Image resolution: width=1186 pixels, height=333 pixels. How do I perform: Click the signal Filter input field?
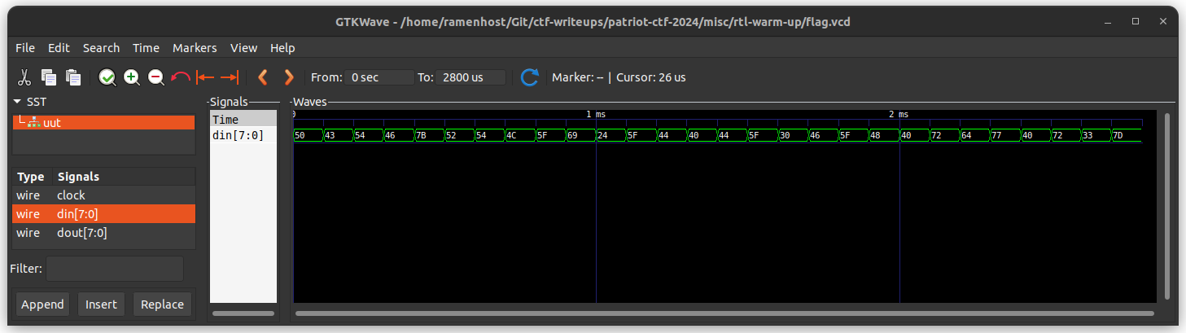coord(115,269)
